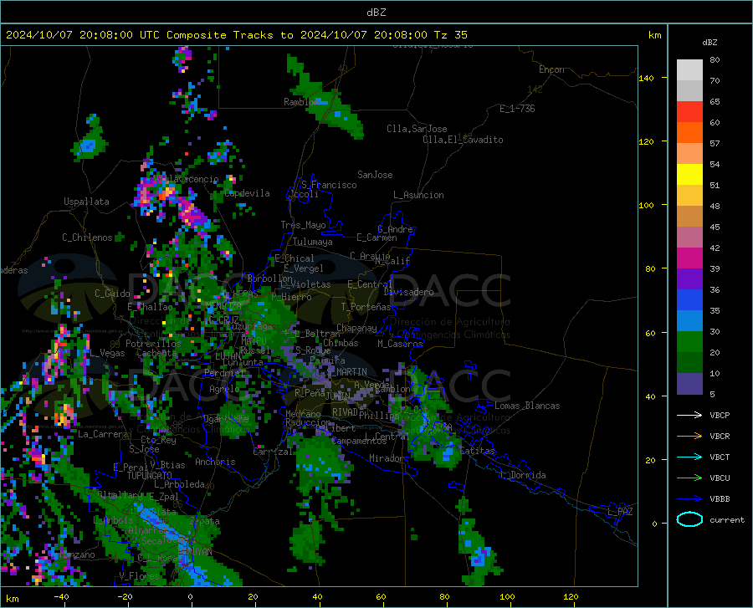
Task: Select the red 60 dBZ color swatch
Action: [x=689, y=112]
